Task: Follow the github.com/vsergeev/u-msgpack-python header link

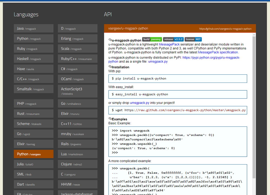Action: (x=225, y=29)
